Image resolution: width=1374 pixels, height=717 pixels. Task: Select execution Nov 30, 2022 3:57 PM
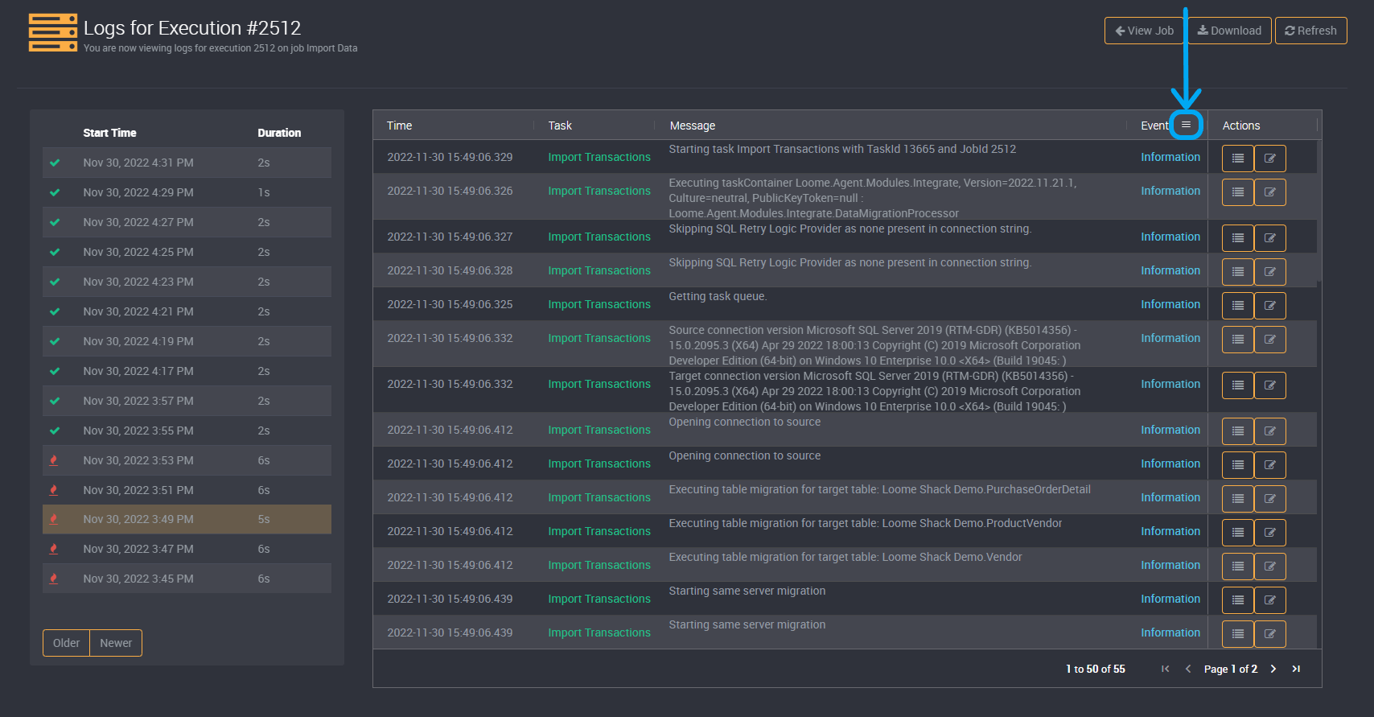187,401
